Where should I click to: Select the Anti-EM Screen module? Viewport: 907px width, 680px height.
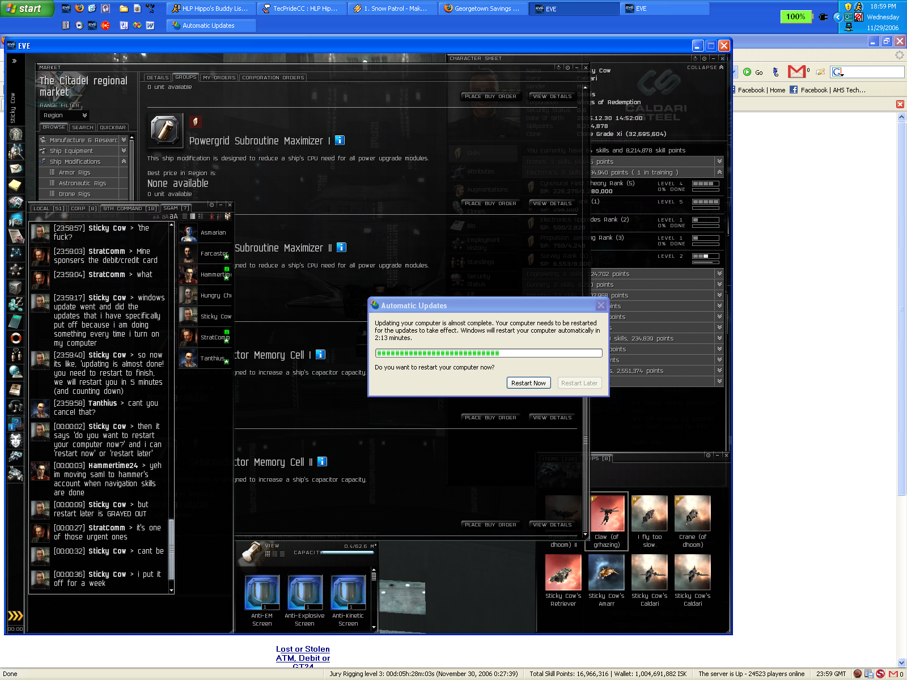262,593
